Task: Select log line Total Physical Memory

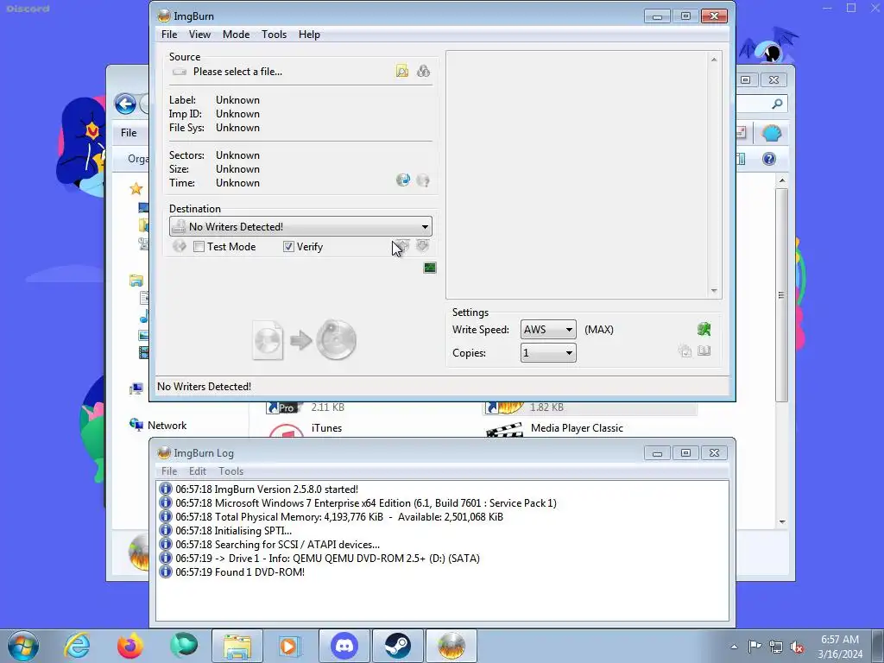Action: click(339, 517)
